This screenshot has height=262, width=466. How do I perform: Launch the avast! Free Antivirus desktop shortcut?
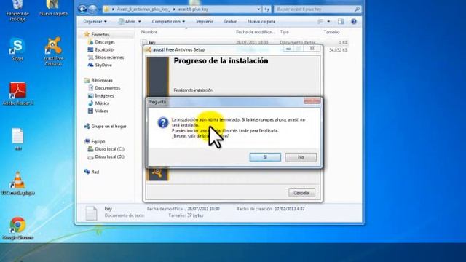pos(53,51)
